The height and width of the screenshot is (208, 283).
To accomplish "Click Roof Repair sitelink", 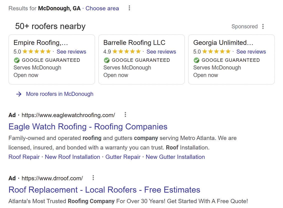I will (24, 157).
